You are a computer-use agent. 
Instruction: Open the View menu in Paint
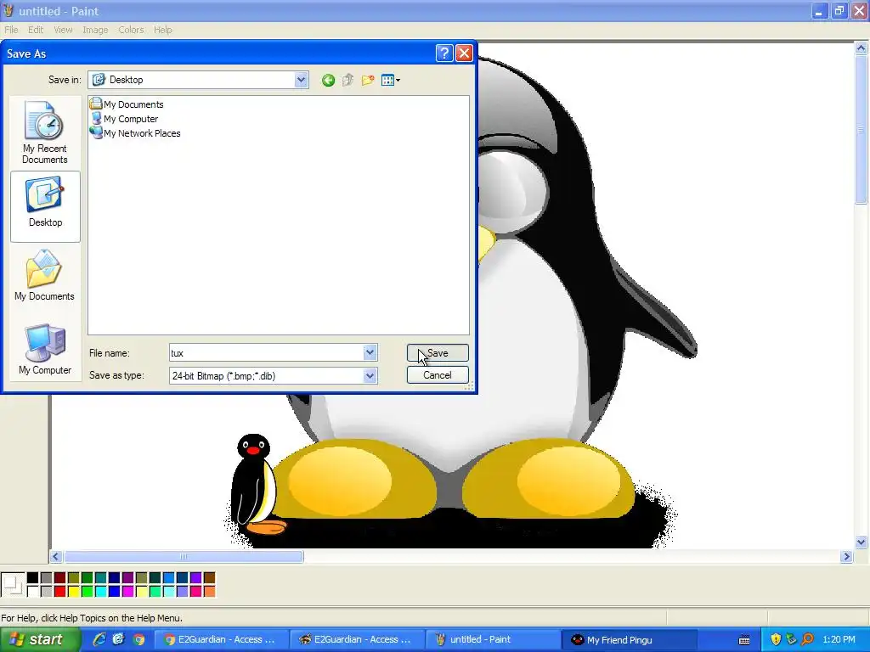point(63,30)
